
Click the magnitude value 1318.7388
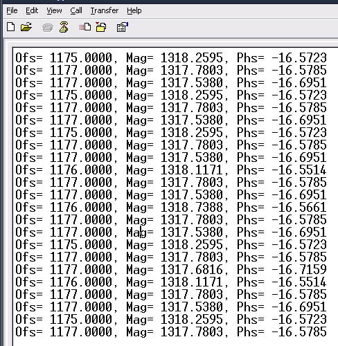coord(192,207)
